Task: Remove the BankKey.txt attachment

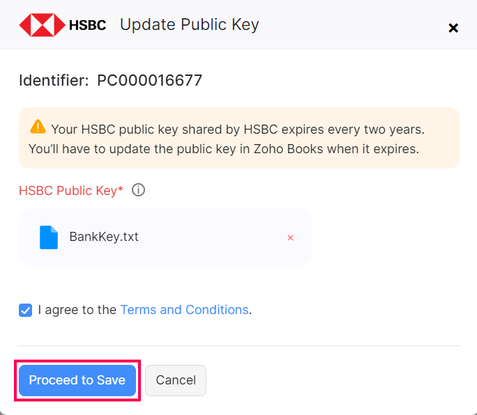Action: (290, 237)
